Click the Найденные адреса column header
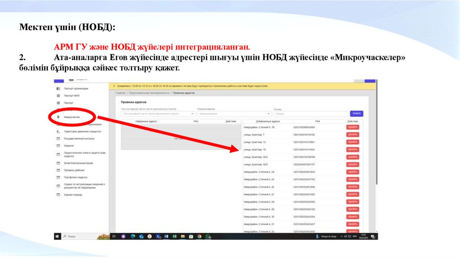 click(x=146, y=121)
